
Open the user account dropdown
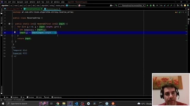pos(112,5)
